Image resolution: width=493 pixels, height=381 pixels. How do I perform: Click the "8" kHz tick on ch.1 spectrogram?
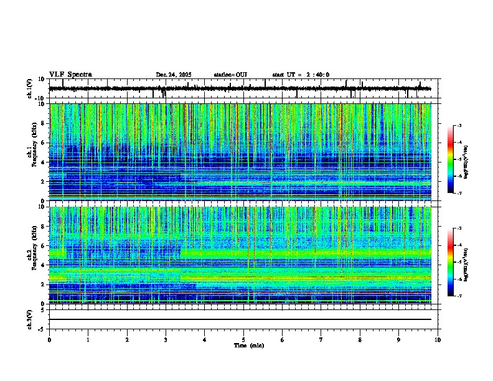coord(44,123)
